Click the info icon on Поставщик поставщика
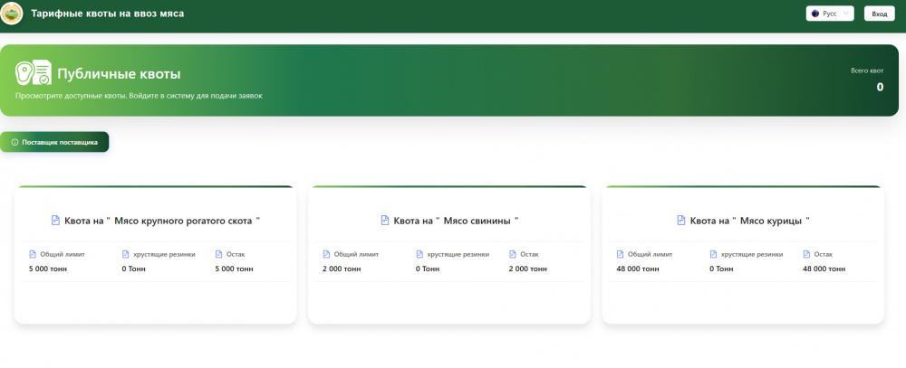 pos(14,142)
